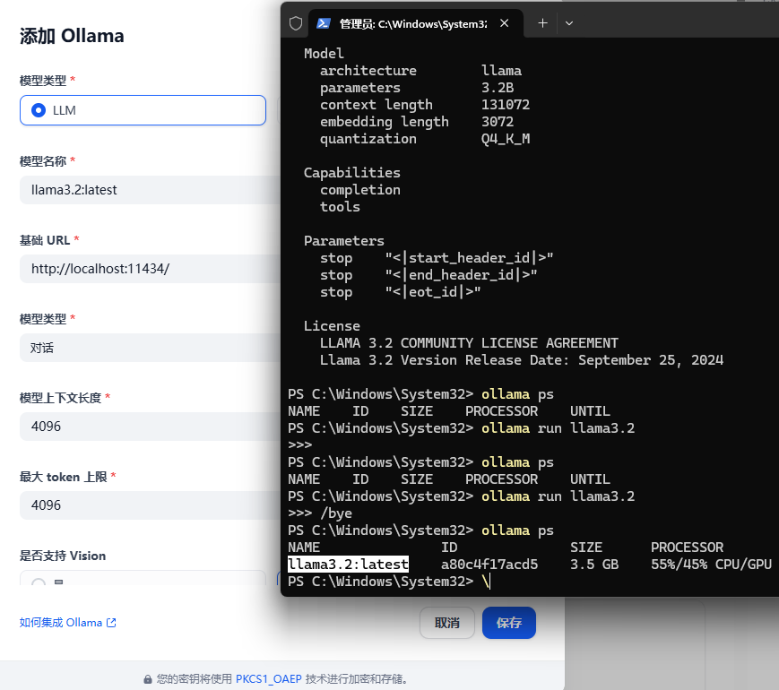Close the PowerShell terminal tab
The width and height of the screenshot is (779, 690).
tap(505, 23)
